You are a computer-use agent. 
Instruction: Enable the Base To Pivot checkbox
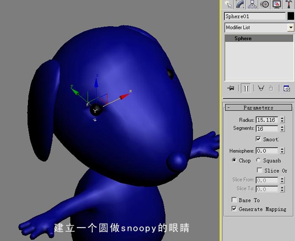pyautogui.click(x=234, y=200)
